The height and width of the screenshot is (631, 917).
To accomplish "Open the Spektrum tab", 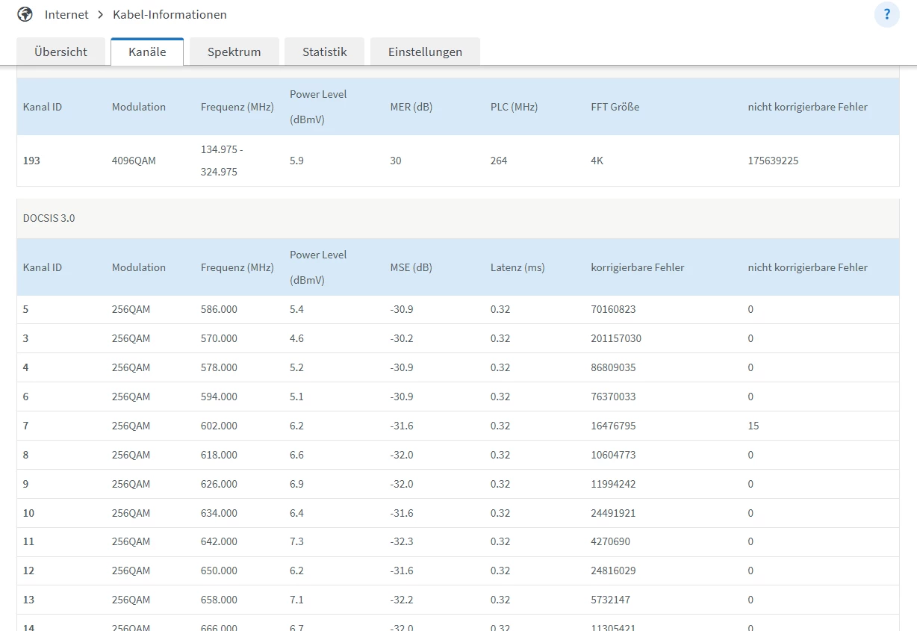I will [234, 52].
